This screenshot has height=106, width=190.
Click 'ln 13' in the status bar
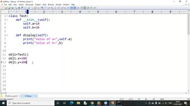(121, 99)
